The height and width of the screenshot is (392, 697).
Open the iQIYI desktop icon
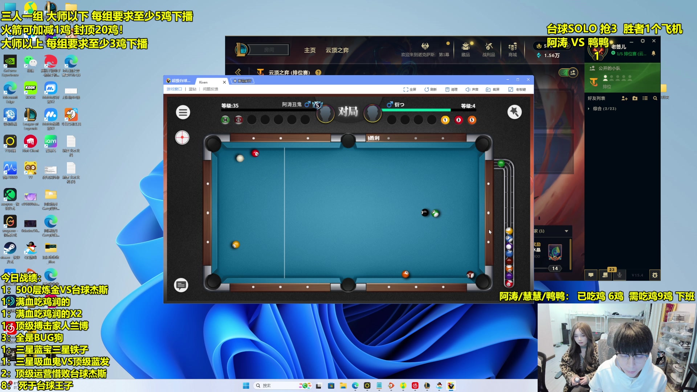tap(51, 143)
